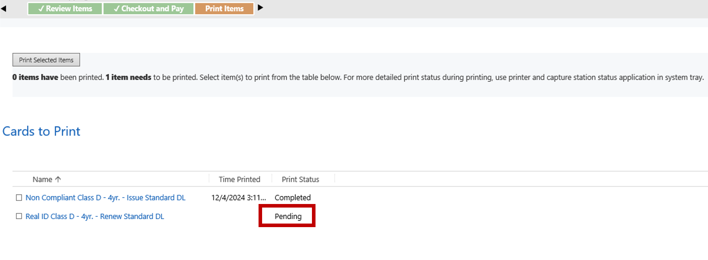Image resolution: width=708 pixels, height=260 pixels.
Task: Select the Print Items step
Action: (224, 9)
